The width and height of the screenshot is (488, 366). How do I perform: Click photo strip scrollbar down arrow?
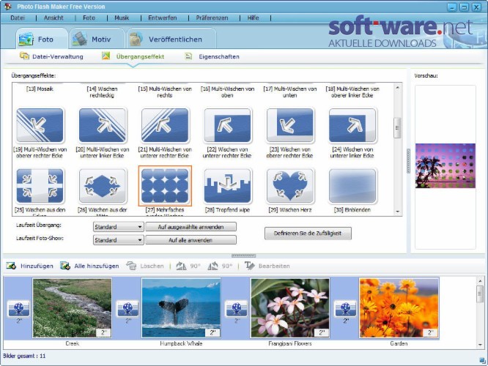coord(480,345)
